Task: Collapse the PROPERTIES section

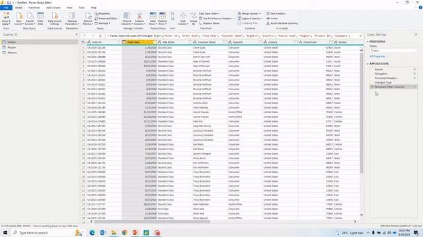Action: (367, 41)
